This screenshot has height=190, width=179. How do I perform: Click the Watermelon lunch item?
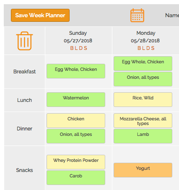click(x=76, y=99)
